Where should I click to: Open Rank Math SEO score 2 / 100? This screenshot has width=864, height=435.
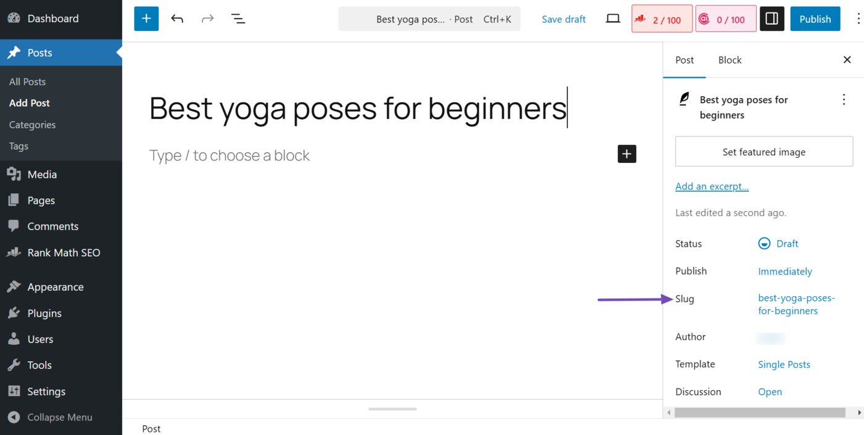point(662,19)
